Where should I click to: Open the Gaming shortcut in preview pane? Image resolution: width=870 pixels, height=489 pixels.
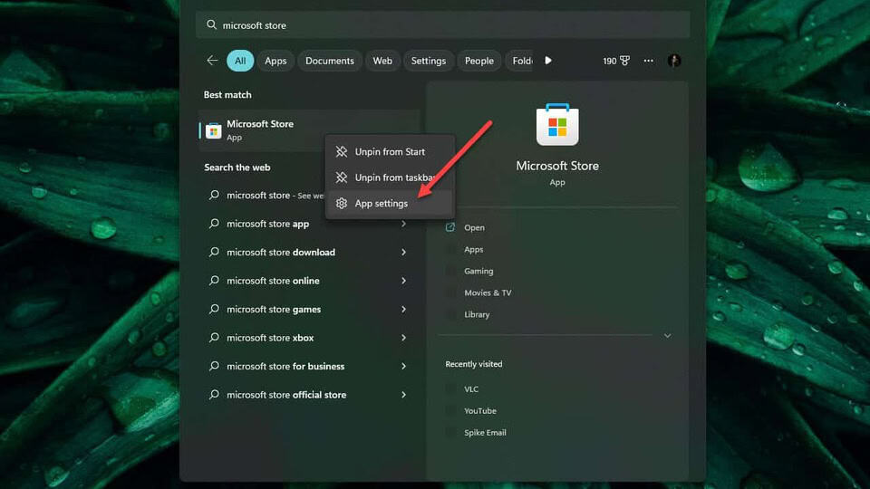tap(478, 271)
